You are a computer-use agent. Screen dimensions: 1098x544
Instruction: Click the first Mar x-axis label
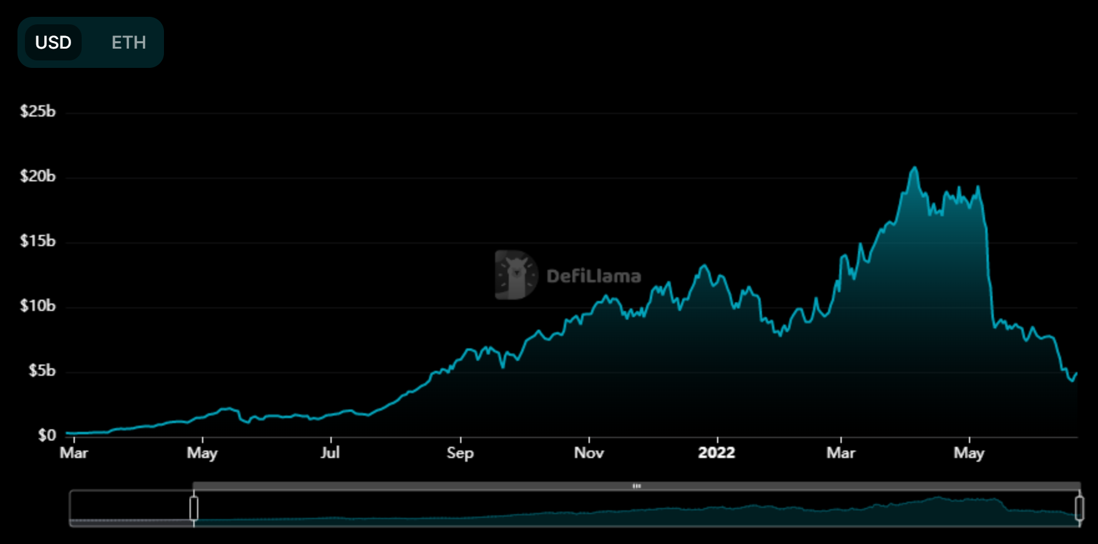tap(74, 453)
